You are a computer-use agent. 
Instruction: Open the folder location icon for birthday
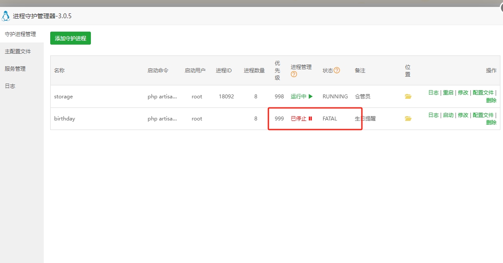[408, 118]
